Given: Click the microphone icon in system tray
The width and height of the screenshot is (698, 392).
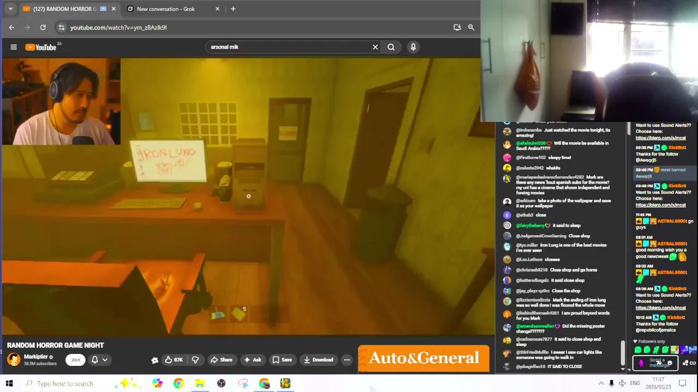Looking at the screenshot, I should click(611, 383).
